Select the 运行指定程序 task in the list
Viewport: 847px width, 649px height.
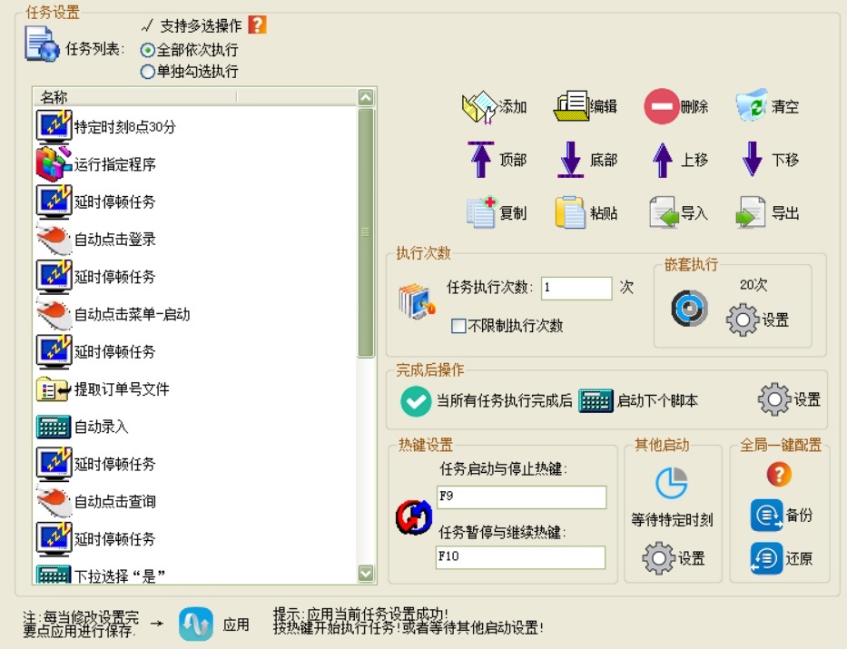[x=114, y=164]
